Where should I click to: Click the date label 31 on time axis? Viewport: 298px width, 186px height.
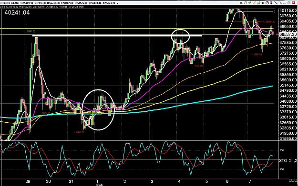71,181
